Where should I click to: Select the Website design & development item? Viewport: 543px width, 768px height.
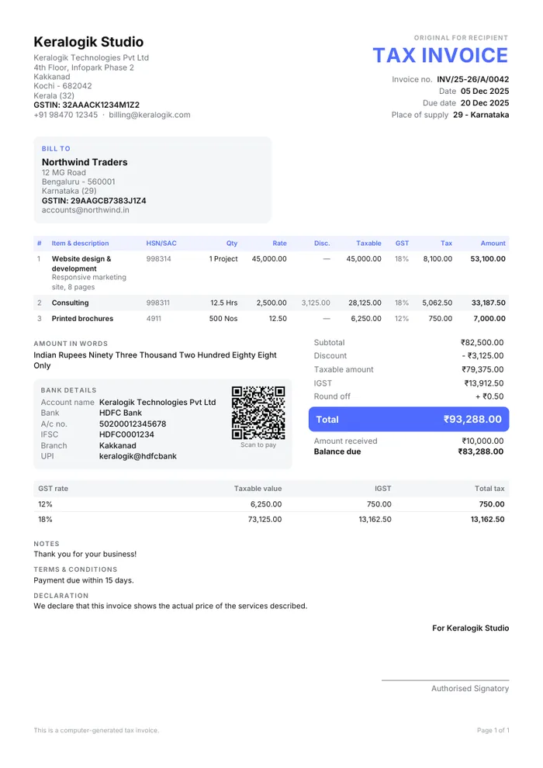click(81, 264)
